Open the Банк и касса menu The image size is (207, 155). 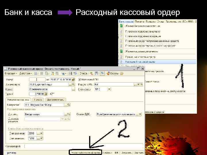coord(126,22)
